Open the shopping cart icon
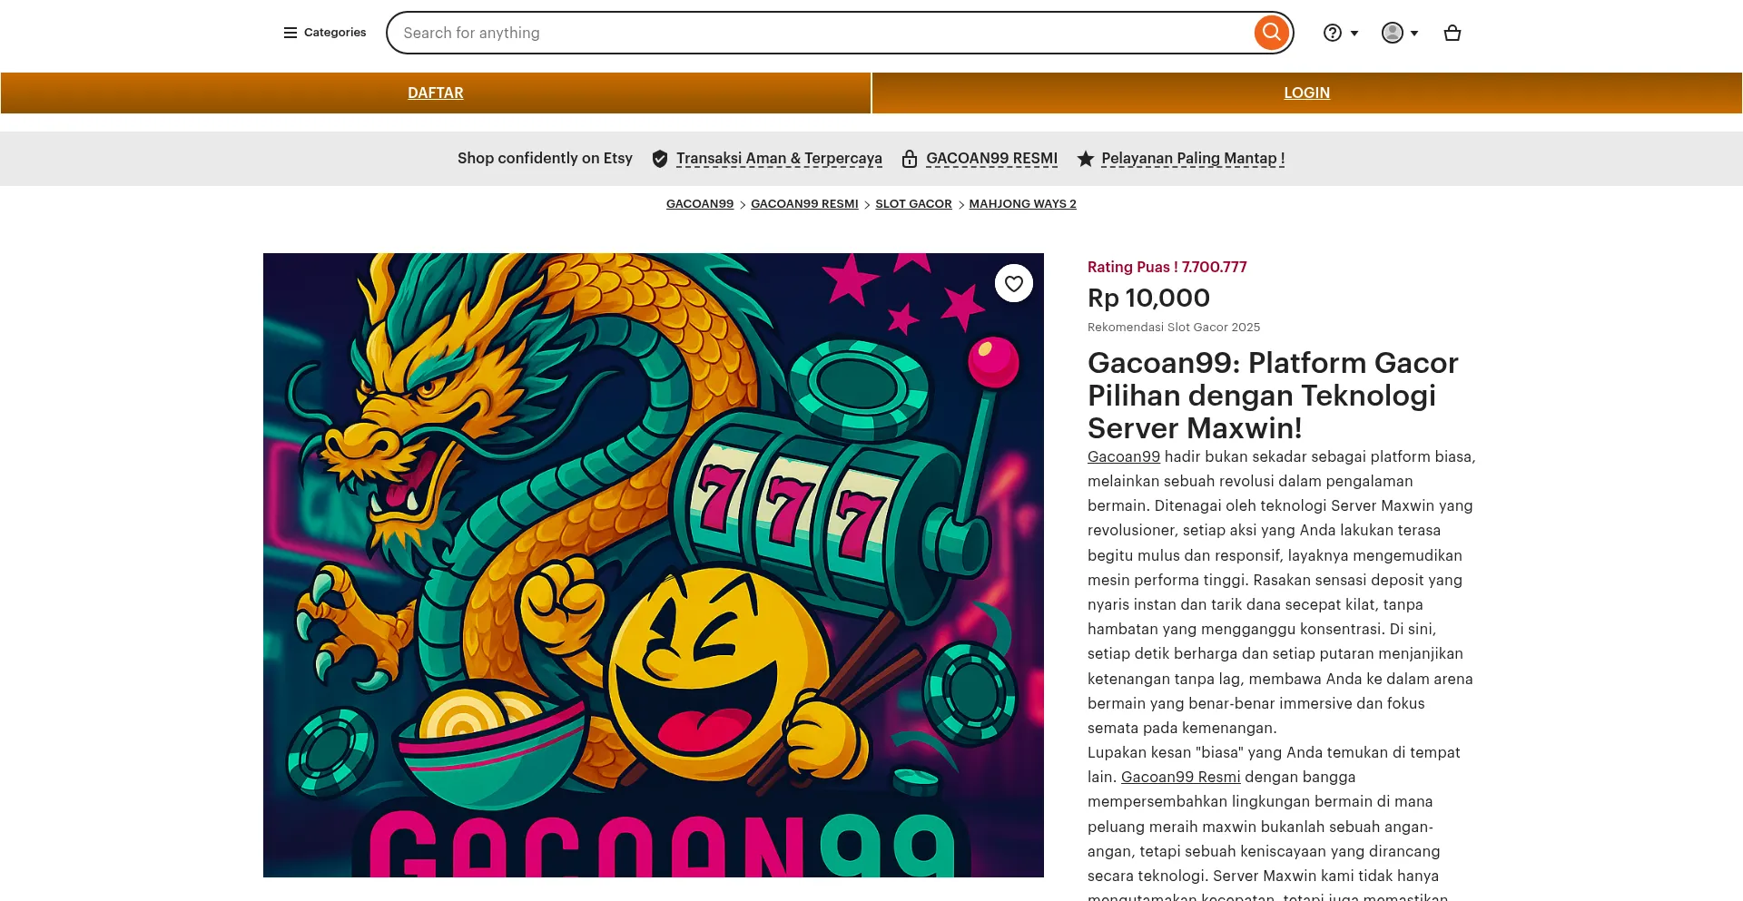The image size is (1743, 901). pos(1452,33)
